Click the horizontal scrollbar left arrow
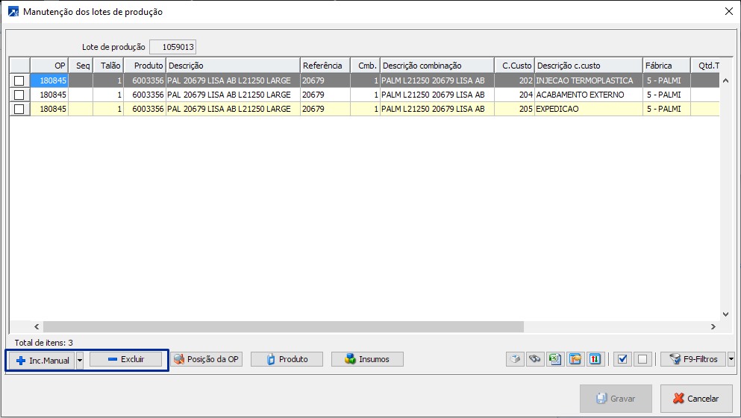This screenshot has height=418, width=741. 37,326
